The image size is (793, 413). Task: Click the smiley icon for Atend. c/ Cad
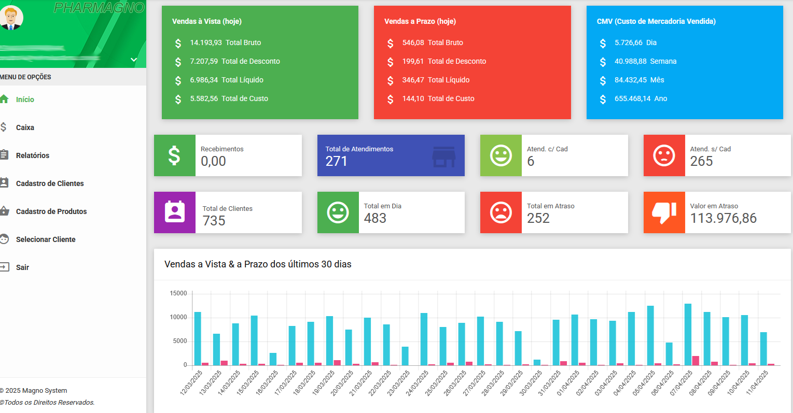(x=500, y=155)
